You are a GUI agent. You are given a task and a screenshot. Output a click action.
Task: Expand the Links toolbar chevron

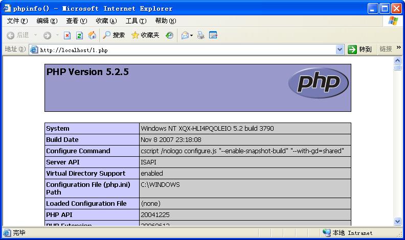pyautogui.click(x=398, y=47)
